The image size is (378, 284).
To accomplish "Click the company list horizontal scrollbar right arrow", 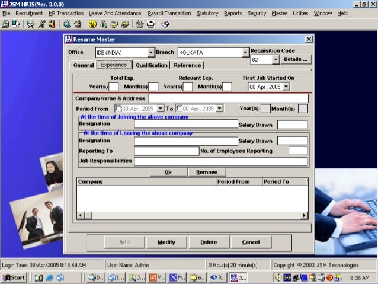I will click(x=304, y=215).
